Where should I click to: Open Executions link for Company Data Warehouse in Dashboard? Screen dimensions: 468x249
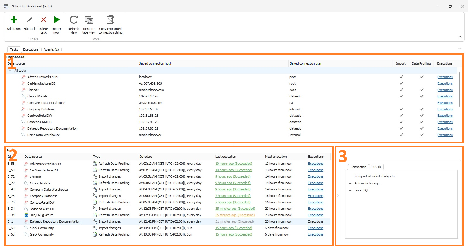[x=445, y=103]
